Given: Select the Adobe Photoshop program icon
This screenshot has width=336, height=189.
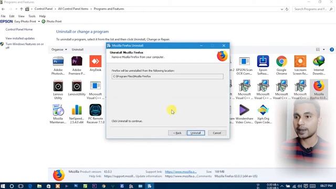Looking at the screenshot, I should (x=58, y=65).
